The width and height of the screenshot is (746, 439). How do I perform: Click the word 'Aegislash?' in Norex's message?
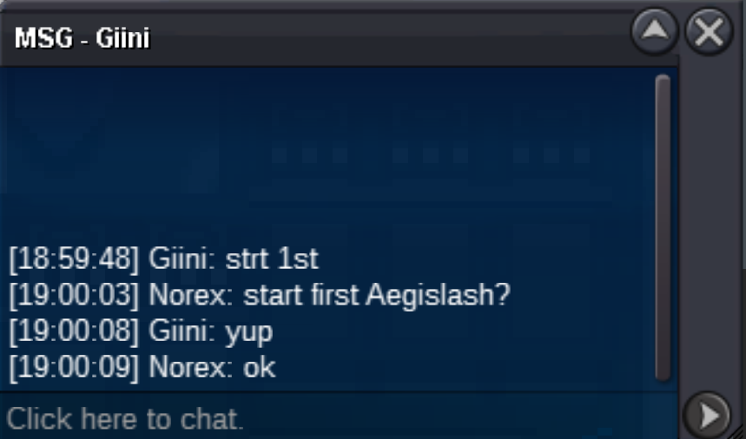[439, 296]
